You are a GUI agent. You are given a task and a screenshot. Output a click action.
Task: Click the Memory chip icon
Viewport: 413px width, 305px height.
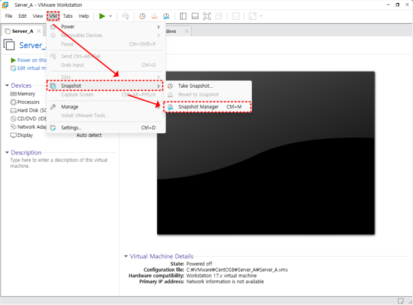pyautogui.click(x=13, y=94)
